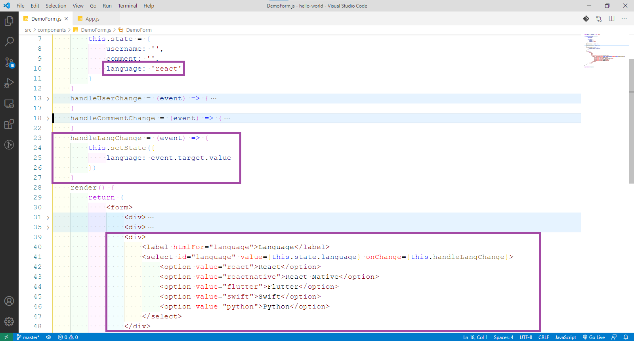Viewport: 634px width, 341px height.
Task: Click 'event.target.value' on line 25
Action: pos(191,158)
